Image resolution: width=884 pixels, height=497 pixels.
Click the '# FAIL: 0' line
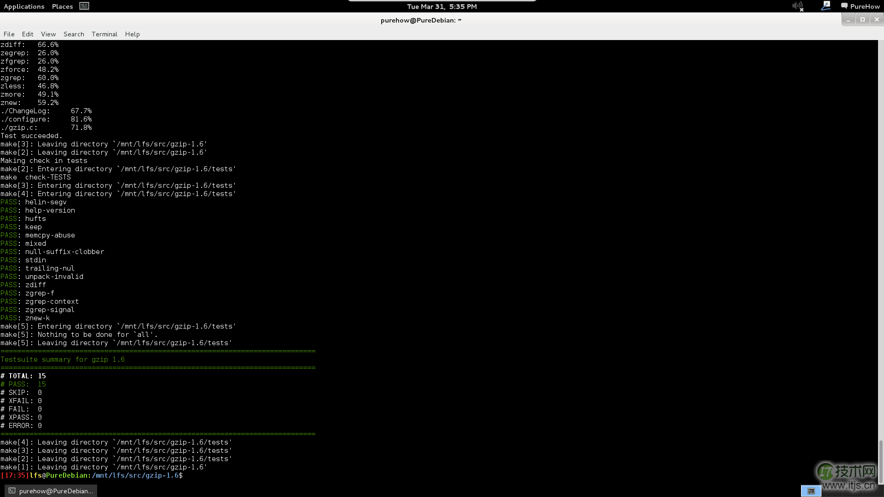tap(21, 409)
